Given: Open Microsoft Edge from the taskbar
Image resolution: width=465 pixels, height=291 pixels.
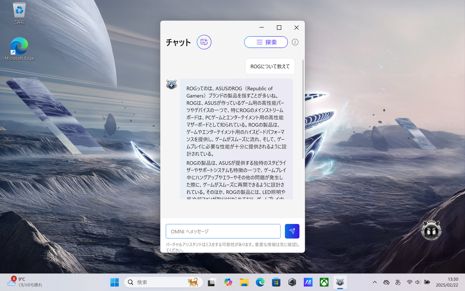Looking at the screenshot, I should pyautogui.click(x=260, y=282).
